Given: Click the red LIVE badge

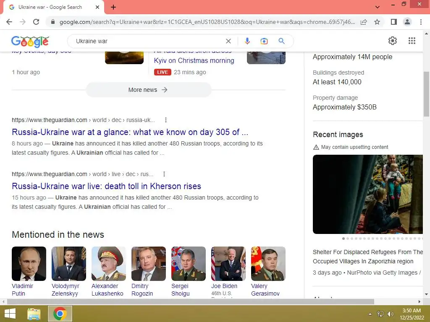Looking at the screenshot, I should coord(163,72).
